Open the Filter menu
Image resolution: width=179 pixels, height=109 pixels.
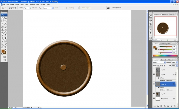[x=27, y=4]
